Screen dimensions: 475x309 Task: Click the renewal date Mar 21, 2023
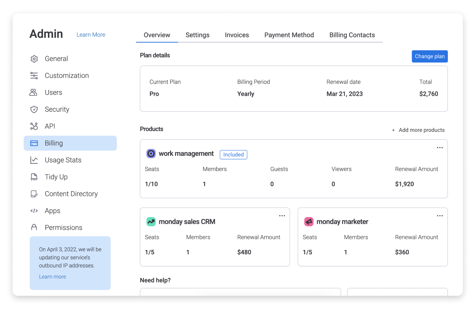345,94
